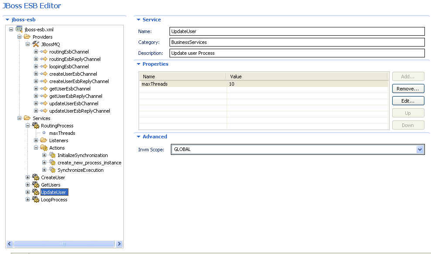431x254 pixels.
Task: Select the UpdateUser tree item
Action: [x=53, y=192]
